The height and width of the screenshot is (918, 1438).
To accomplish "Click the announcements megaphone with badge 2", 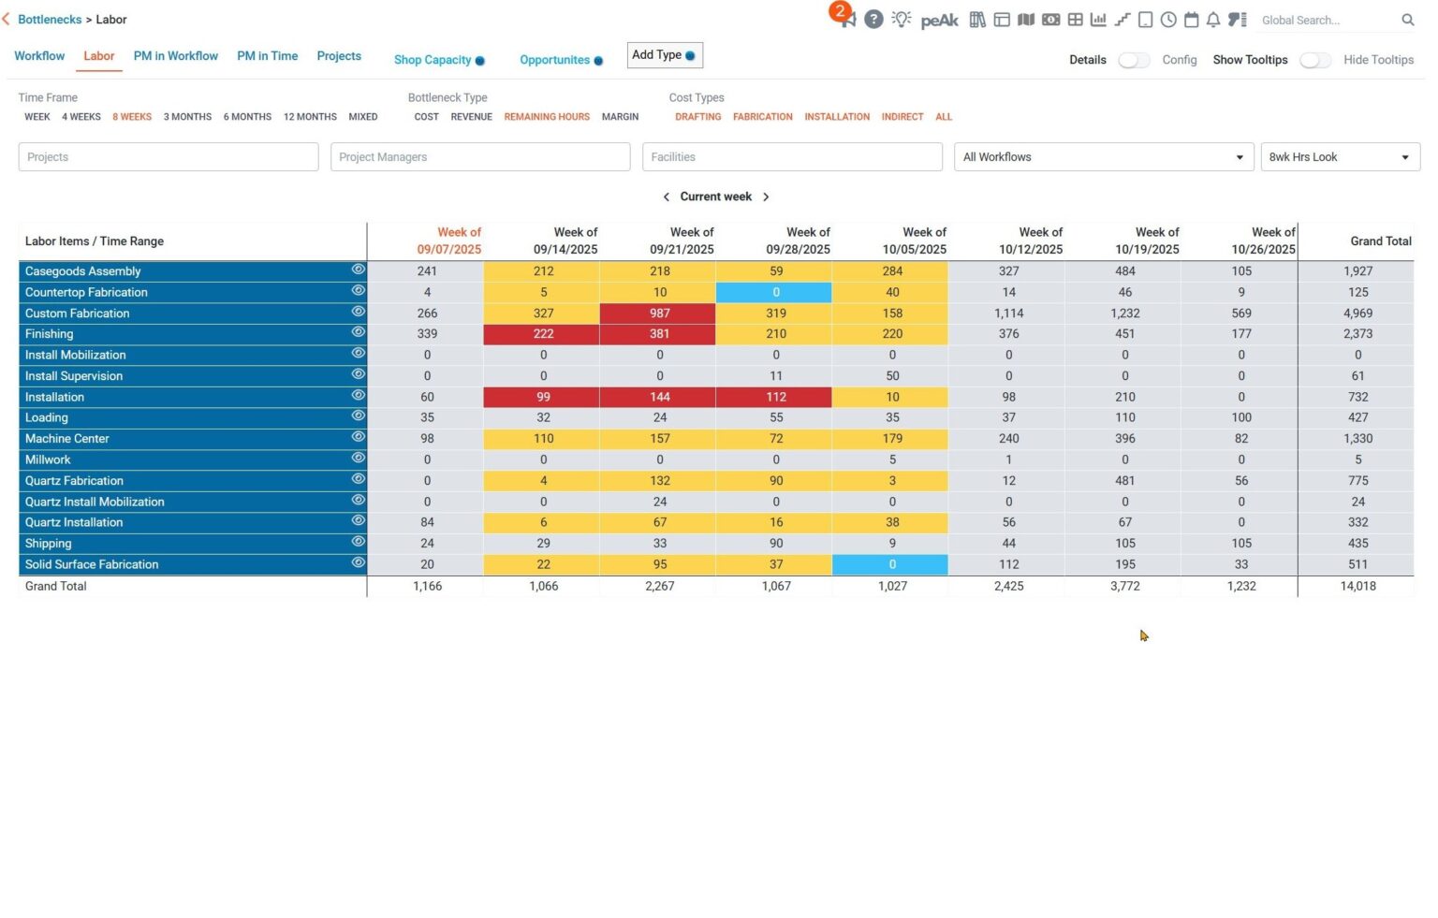I will pos(845,20).
